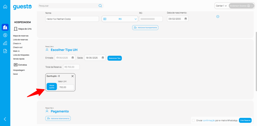The width and height of the screenshot is (257, 126).
Task: Open the RG document type dropdown
Action: (120, 19)
